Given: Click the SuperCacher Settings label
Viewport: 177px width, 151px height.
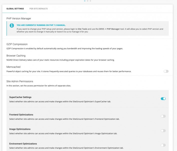Looking at the screenshot, I should pos(20,97).
